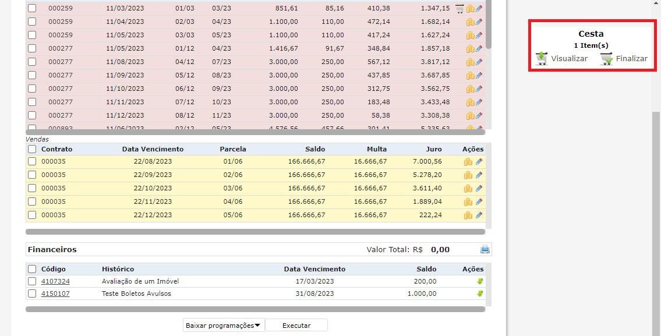Click horizontal scrollbar below Financeiros table
661x336 pixels.
click(256, 309)
